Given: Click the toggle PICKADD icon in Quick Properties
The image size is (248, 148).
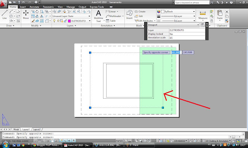Looking at the screenshot, I should coord(203,25).
